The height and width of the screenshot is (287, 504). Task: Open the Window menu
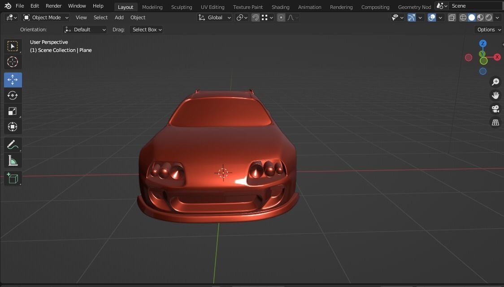77,6
